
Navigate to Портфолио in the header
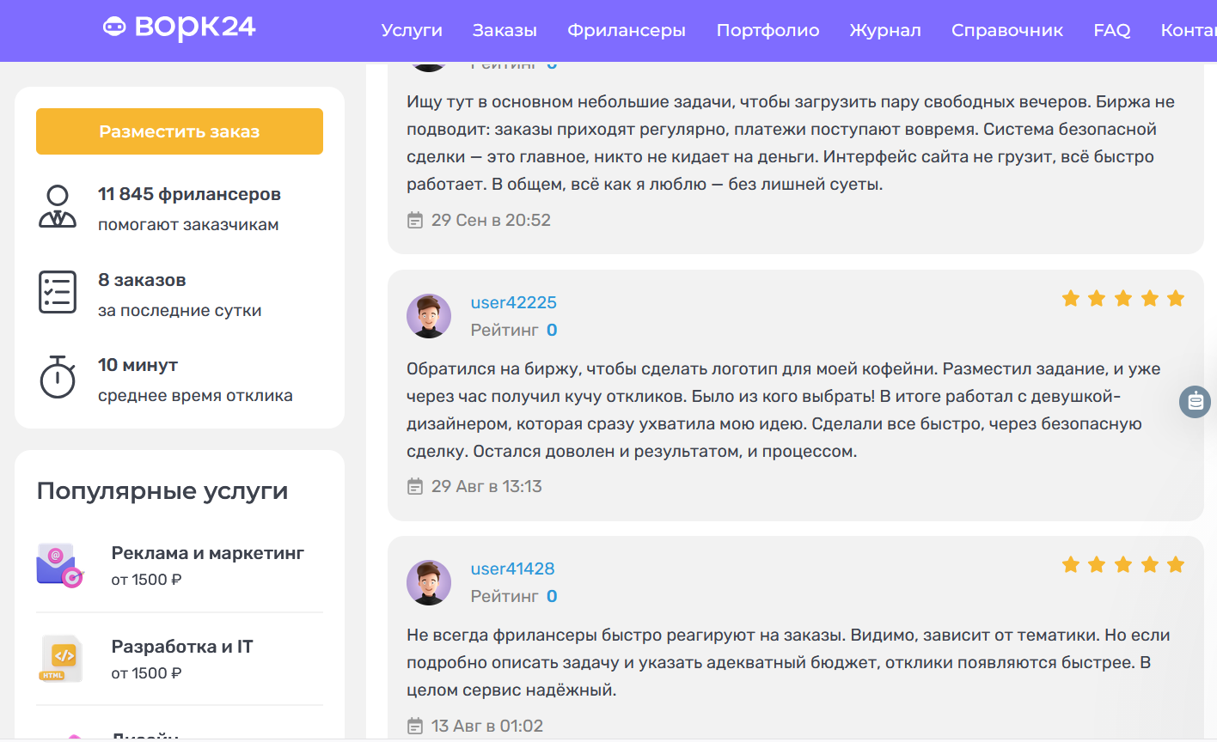click(x=768, y=31)
